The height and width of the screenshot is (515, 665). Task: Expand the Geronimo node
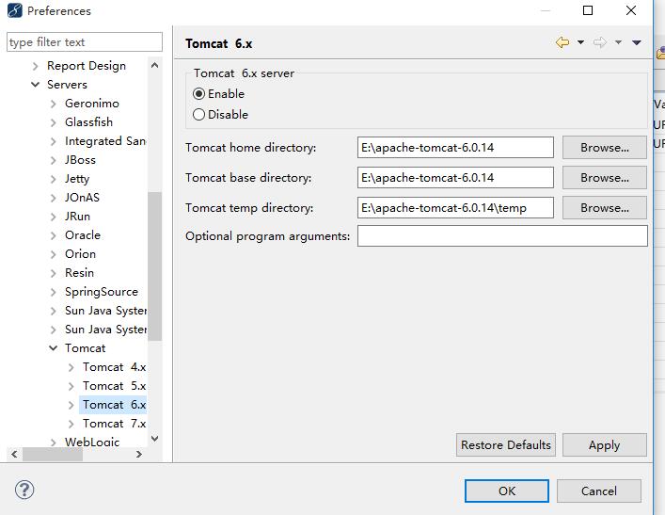click(x=53, y=104)
